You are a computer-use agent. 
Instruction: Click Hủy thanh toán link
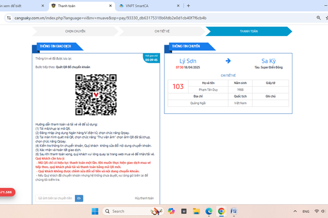[144, 198]
